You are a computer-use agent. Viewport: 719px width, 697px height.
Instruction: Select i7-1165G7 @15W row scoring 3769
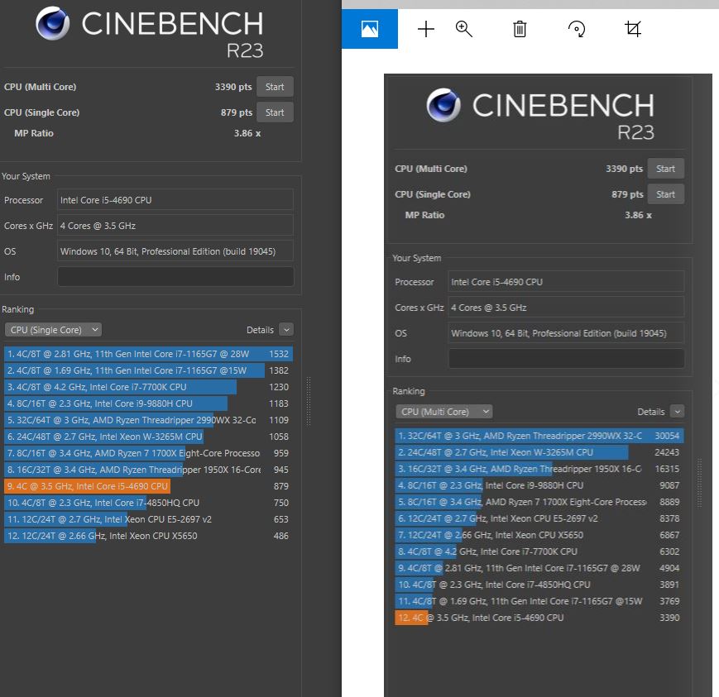click(x=539, y=601)
